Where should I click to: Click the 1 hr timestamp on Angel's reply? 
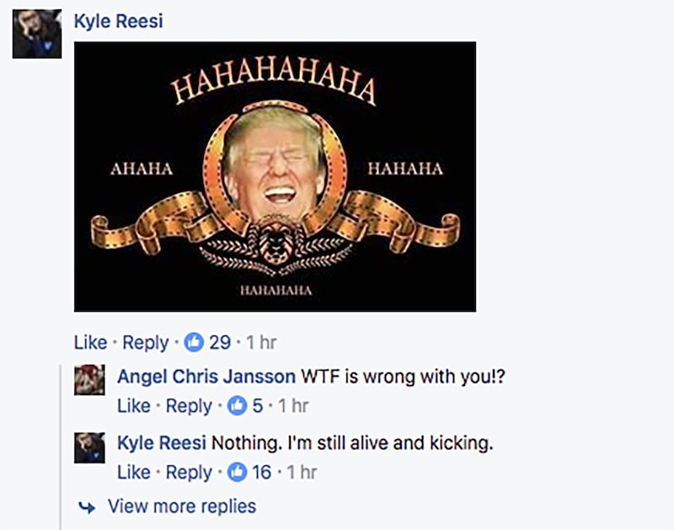pos(293,406)
